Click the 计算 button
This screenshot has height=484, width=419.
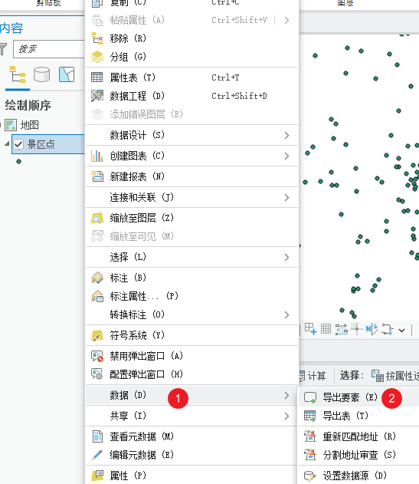tap(313, 376)
